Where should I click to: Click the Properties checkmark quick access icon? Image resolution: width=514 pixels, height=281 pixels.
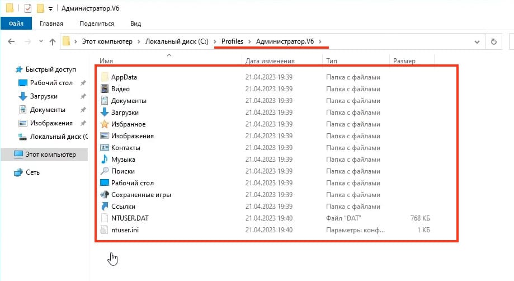(28, 8)
